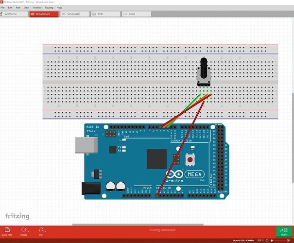
Task: Switch to the Code tab
Action: coord(137,14)
